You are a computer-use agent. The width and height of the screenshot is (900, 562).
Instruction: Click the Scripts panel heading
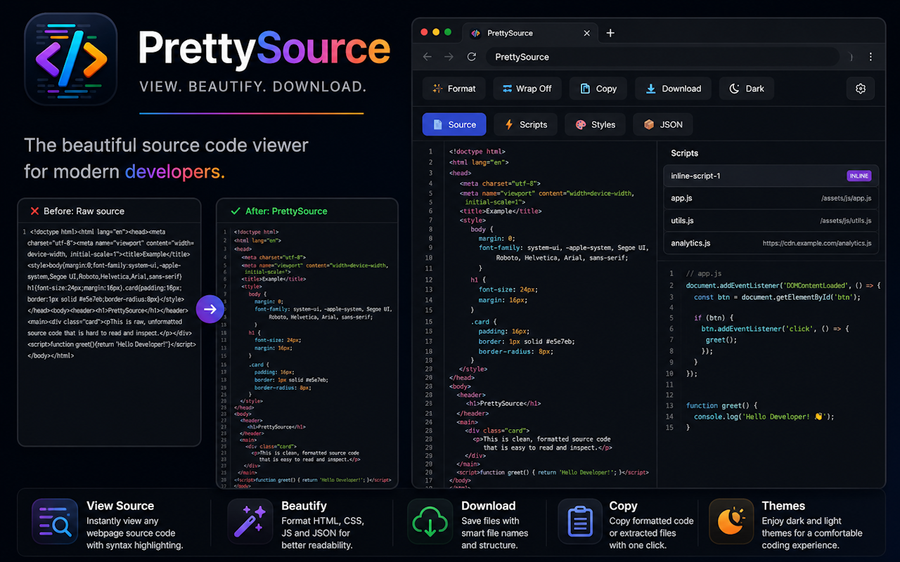point(684,153)
